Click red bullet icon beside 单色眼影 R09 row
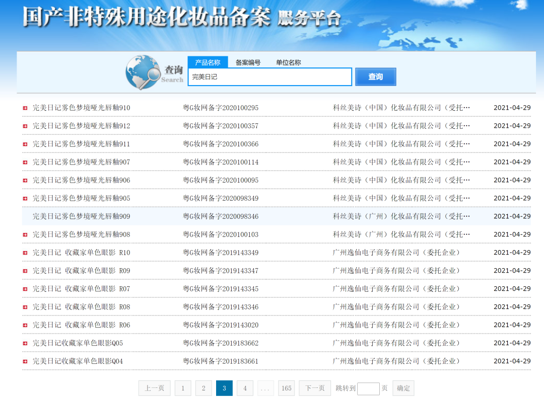 point(25,271)
